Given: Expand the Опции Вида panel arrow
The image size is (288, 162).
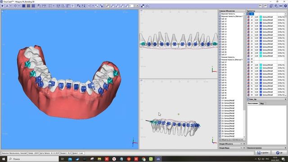Looking at the screenshot, I should tap(244, 148).
